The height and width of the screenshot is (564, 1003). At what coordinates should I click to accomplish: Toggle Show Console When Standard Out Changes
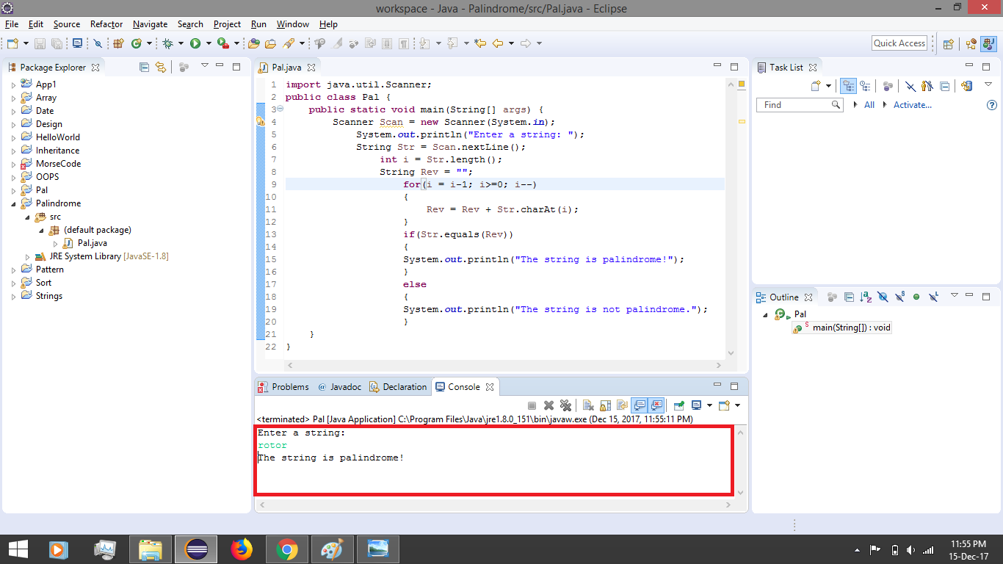pos(640,405)
